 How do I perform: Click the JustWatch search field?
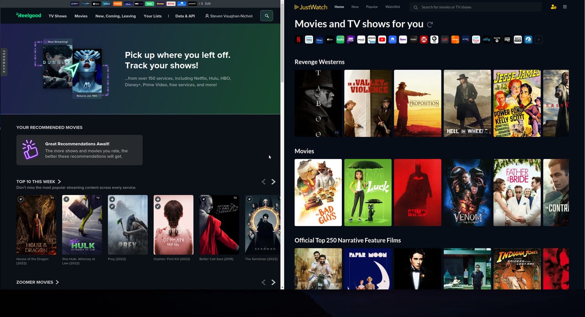point(475,7)
